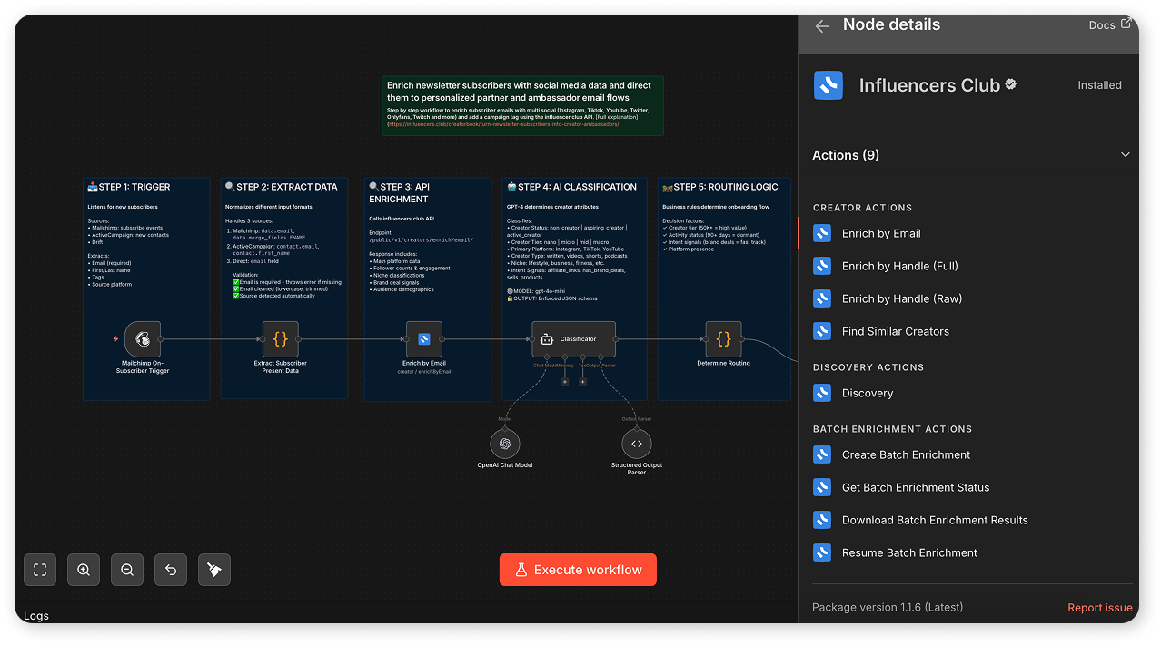Collapse the Actions (9) section chevron
1161x645 pixels.
tap(1126, 155)
